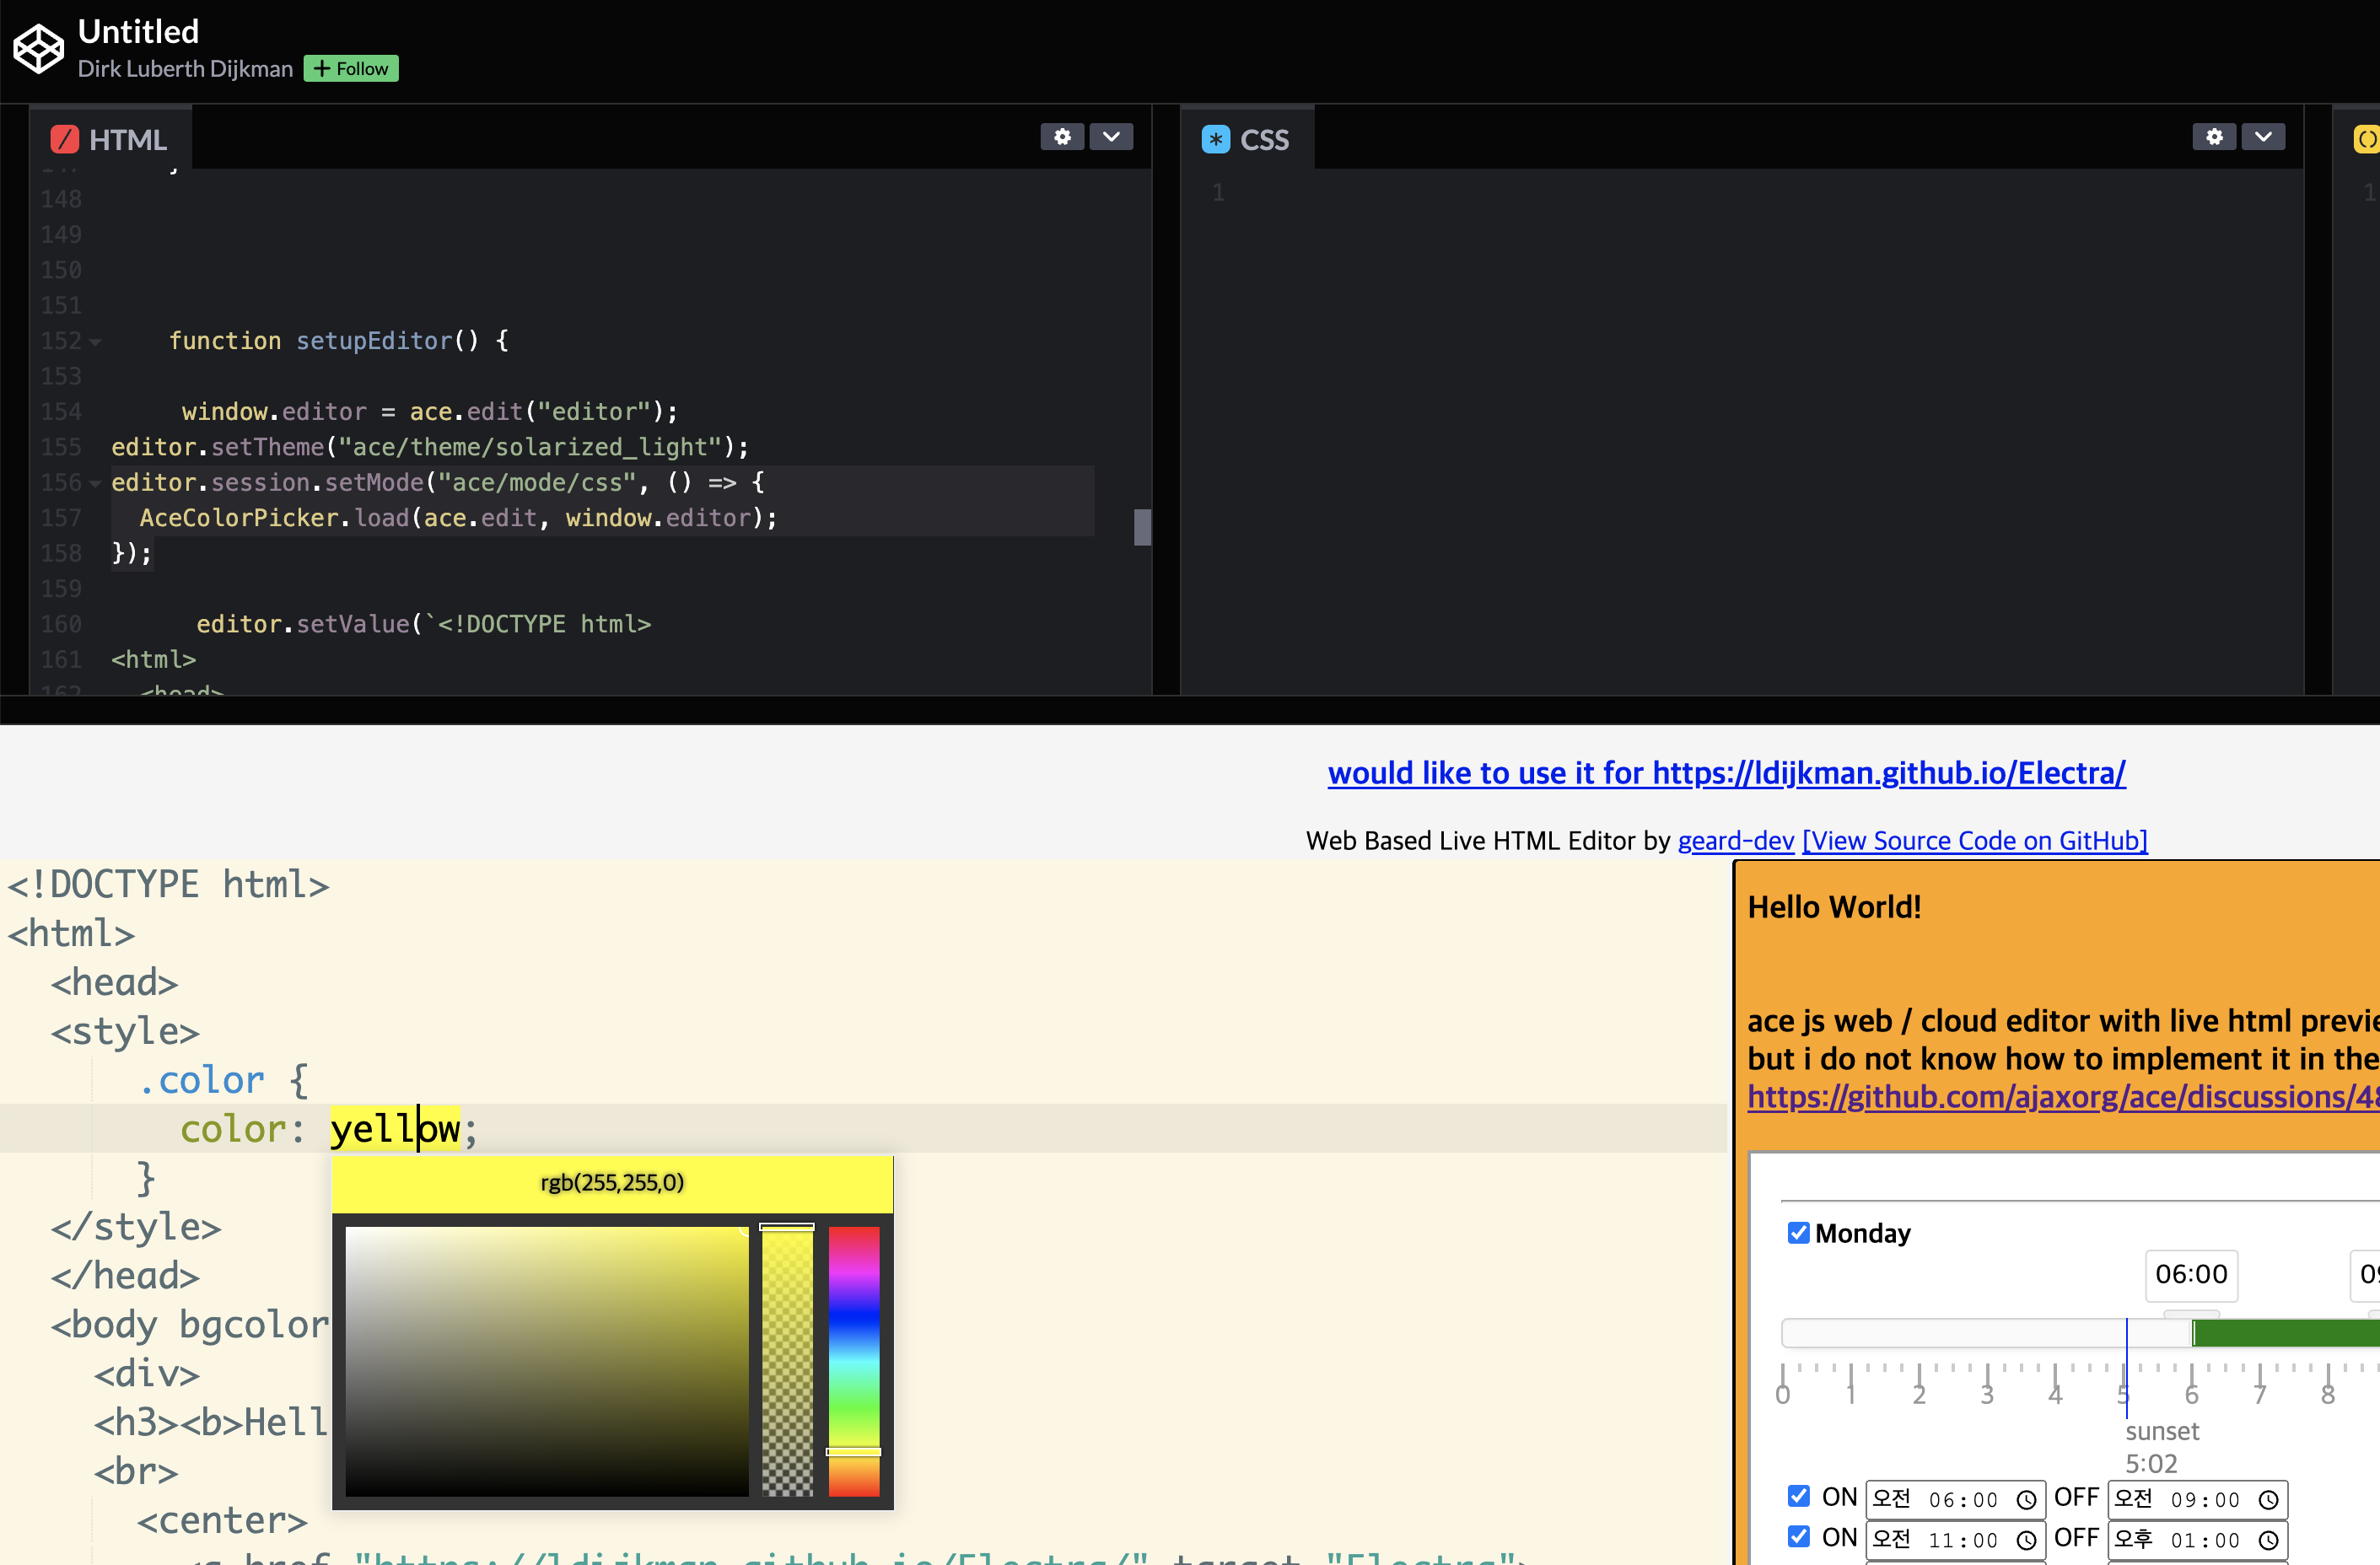Image resolution: width=2380 pixels, height=1565 pixels.
Task: Collapse code fold at line 152
Action: (95, 341)
